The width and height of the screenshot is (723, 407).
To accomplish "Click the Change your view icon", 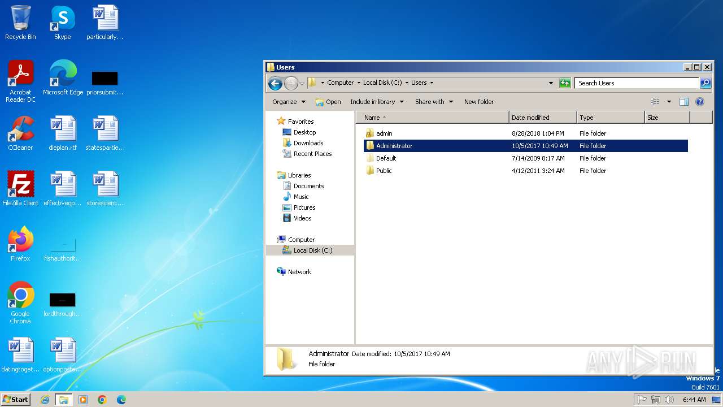I will (655, 102).
